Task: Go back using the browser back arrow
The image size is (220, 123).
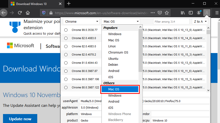Action: (3, 13)
